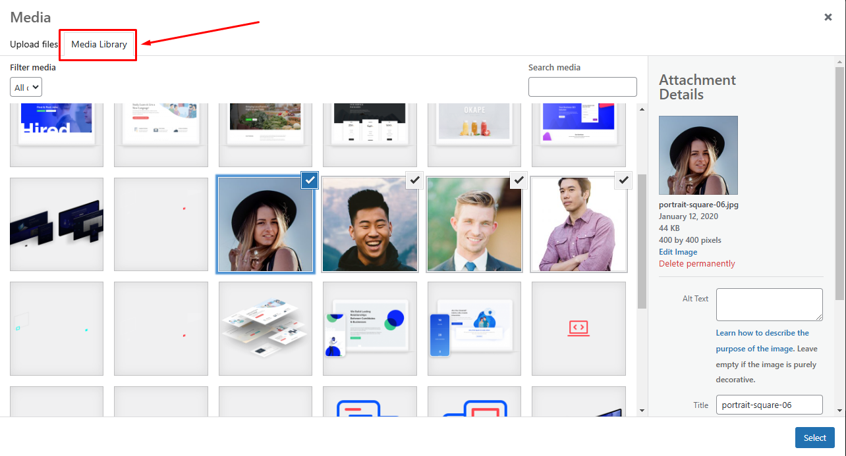846x456 pixels.
Task: Click the Delete permanently link
Action: [697, 264]
